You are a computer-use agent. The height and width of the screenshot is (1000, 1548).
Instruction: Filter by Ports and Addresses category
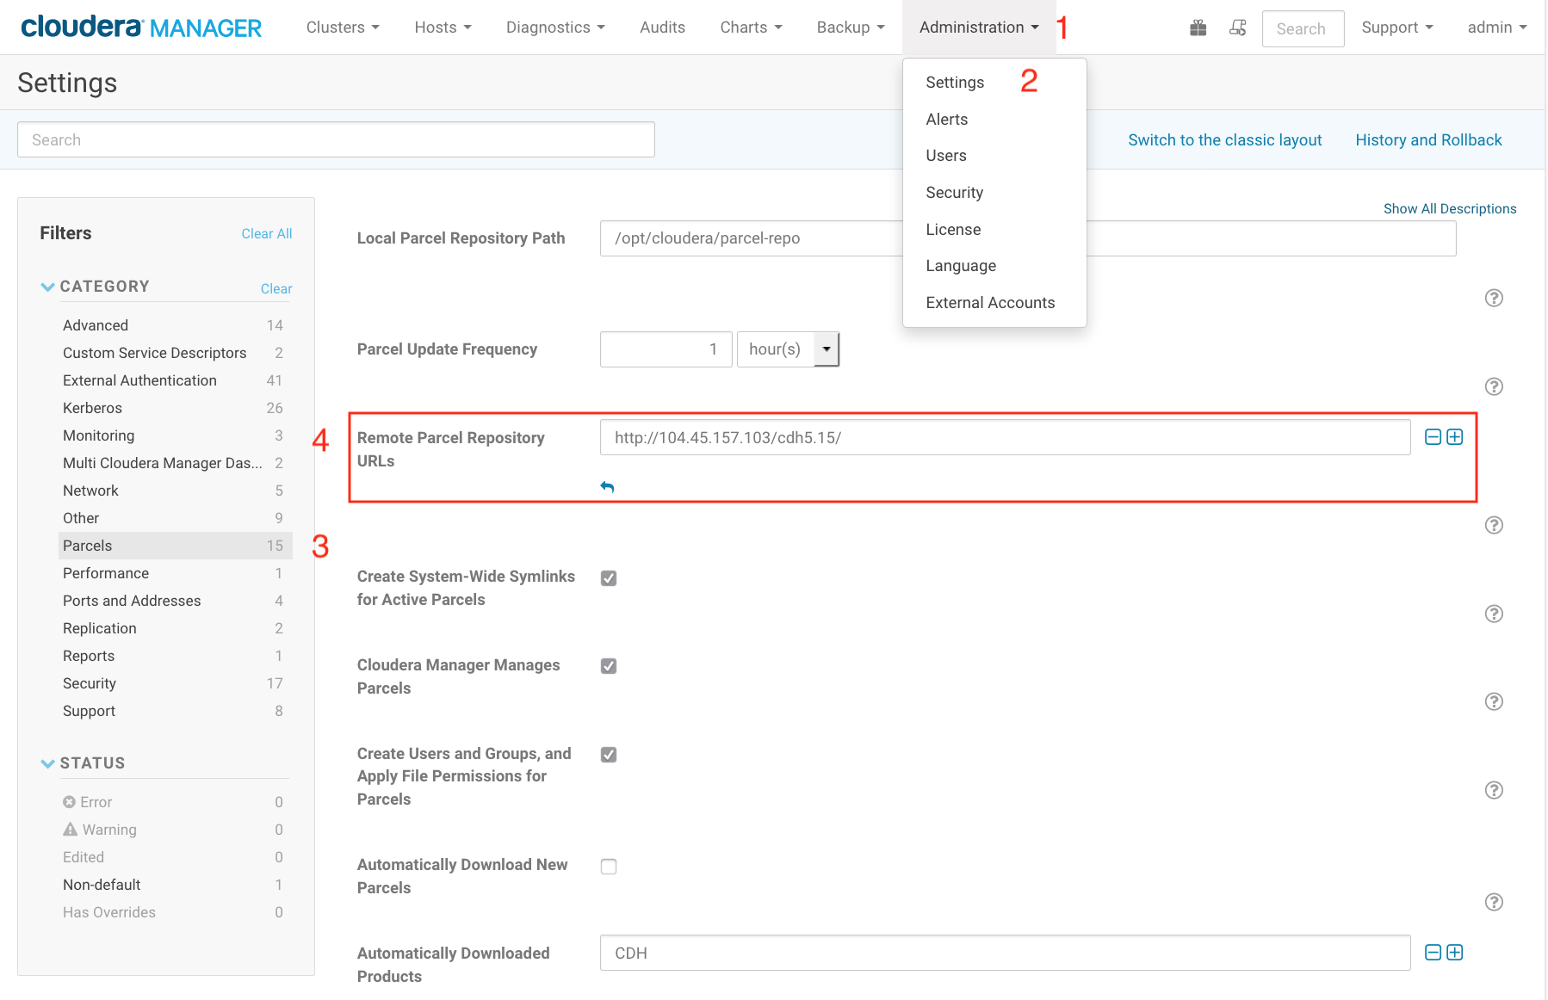pyautogui.click(x=175, y=601)
